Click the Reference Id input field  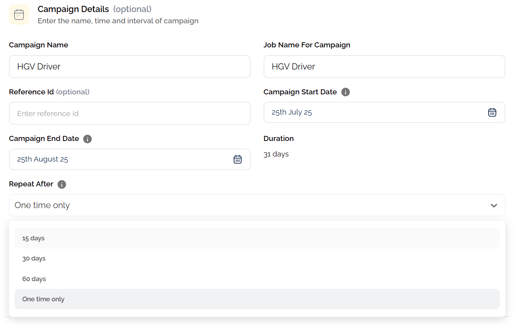pyautogui.click(x=129, y=113)
